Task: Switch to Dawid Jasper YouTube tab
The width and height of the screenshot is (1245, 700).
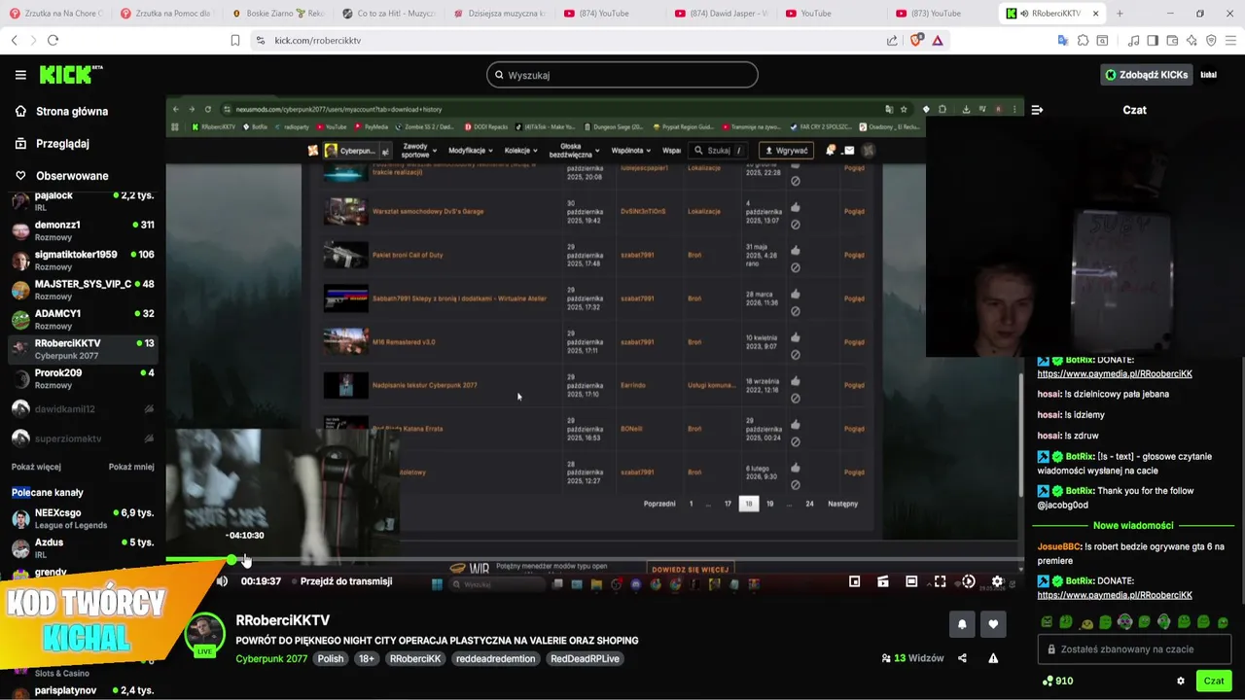Action: click(x=721, y=14)
